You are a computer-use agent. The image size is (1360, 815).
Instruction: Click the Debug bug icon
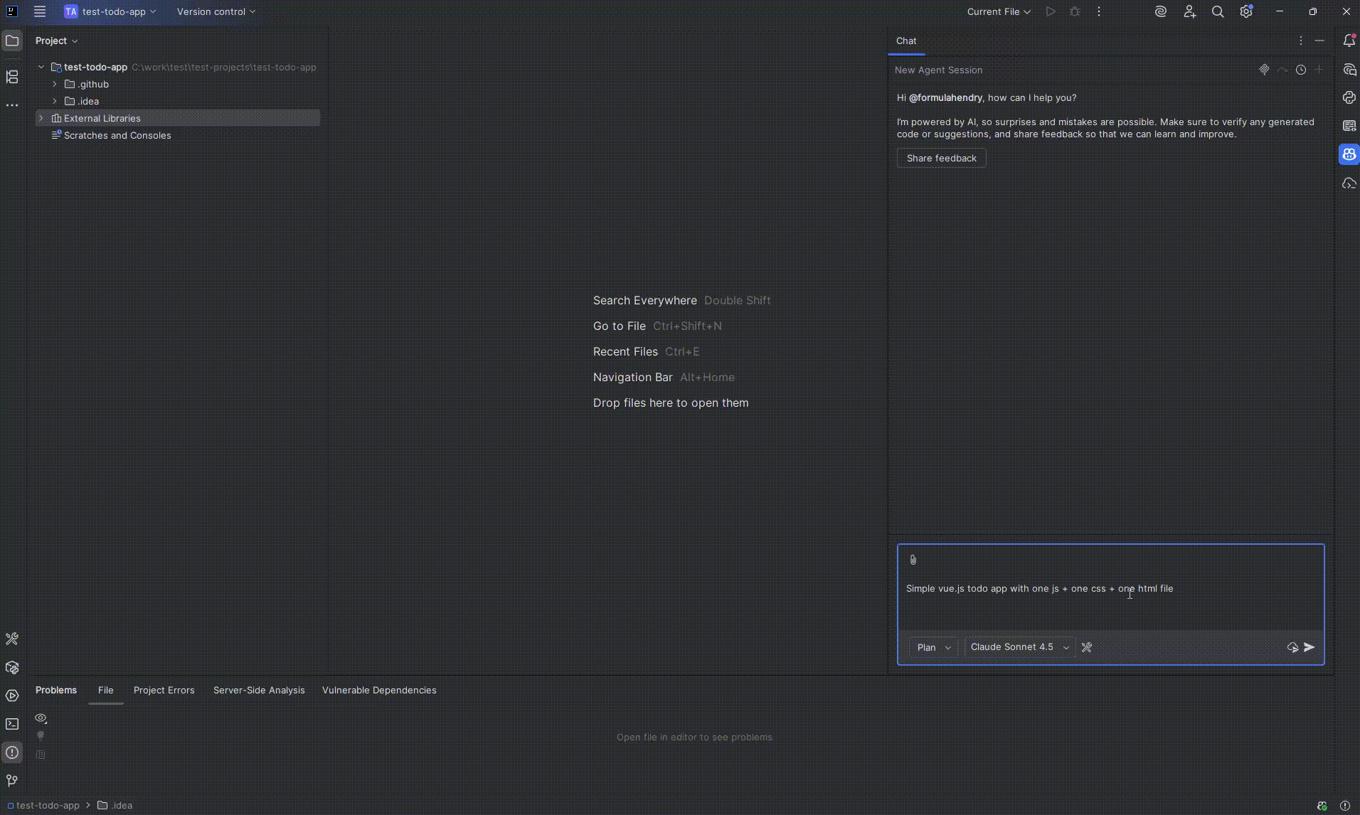[x=1075, y=11]
